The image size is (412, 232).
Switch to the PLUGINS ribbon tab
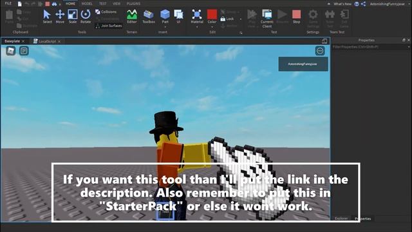coord(133,4)
